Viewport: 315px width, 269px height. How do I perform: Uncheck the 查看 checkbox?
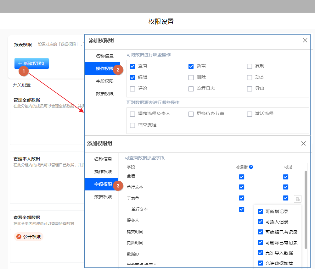click(132, 66)
